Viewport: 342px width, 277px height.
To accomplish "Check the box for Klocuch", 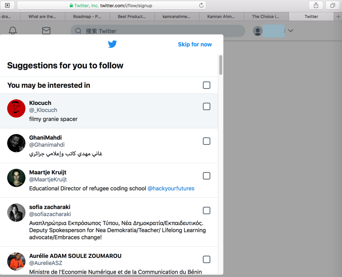I will pyautogui.click(x=207, y=106).
